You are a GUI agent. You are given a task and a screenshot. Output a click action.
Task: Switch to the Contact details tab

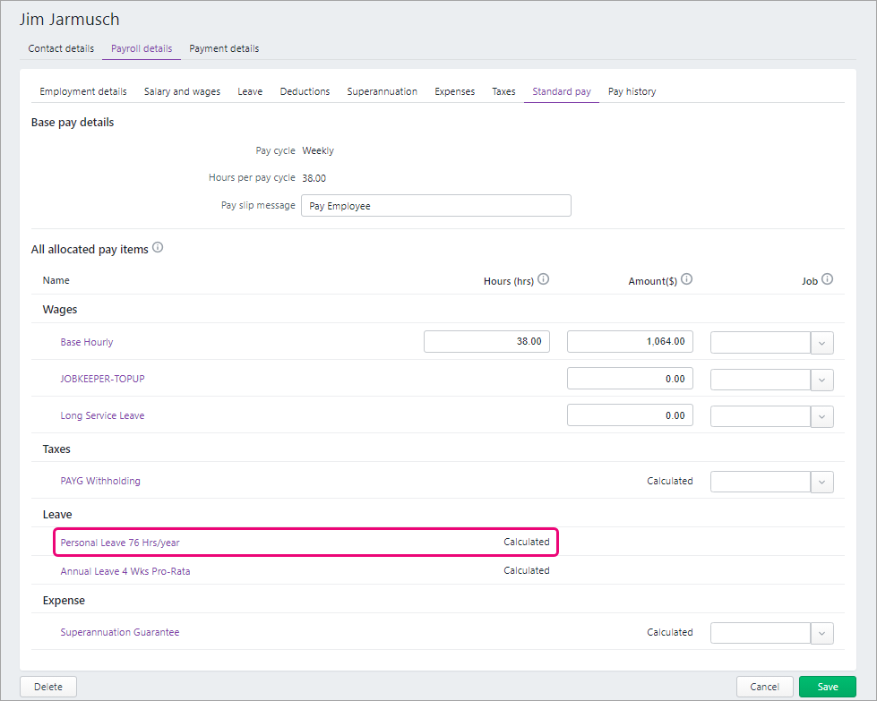pos(61,48)
